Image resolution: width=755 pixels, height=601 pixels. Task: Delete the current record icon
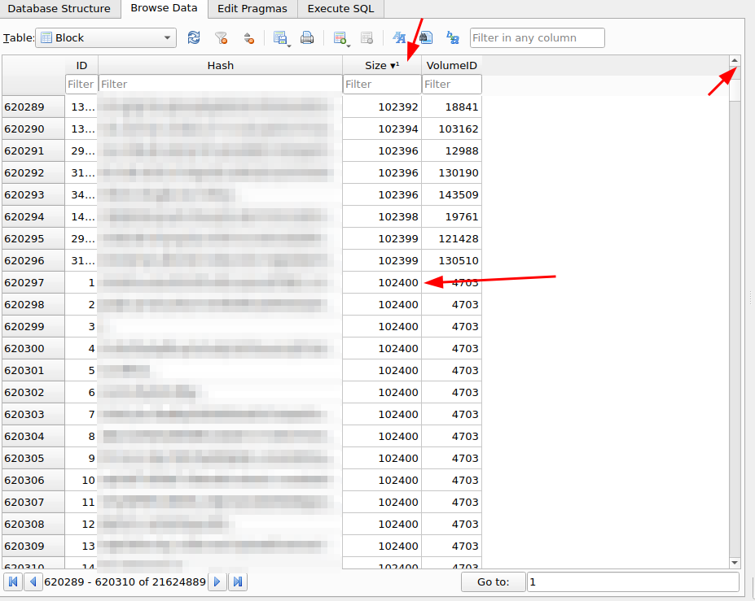[367, 37]
